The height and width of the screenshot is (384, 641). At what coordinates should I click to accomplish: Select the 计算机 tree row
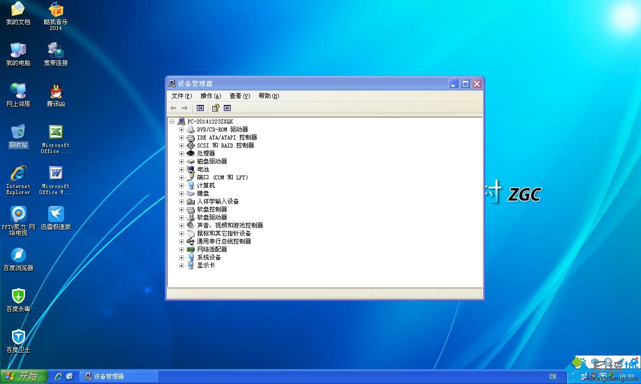pos(206,185)
